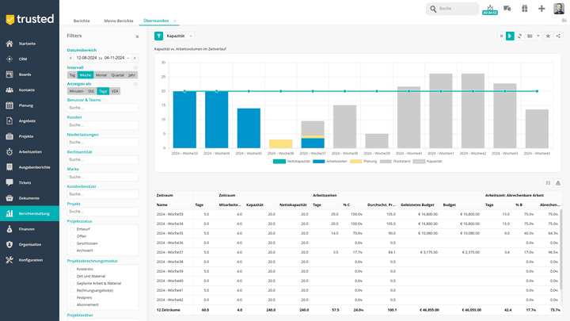Click the share icon in report toolbar

coord(558,36)
